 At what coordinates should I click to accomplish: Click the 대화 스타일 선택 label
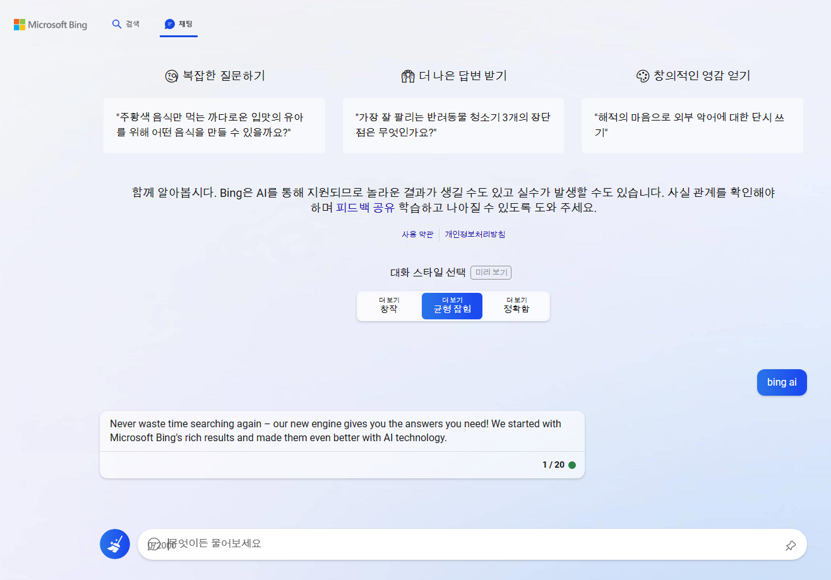[428, 273]
